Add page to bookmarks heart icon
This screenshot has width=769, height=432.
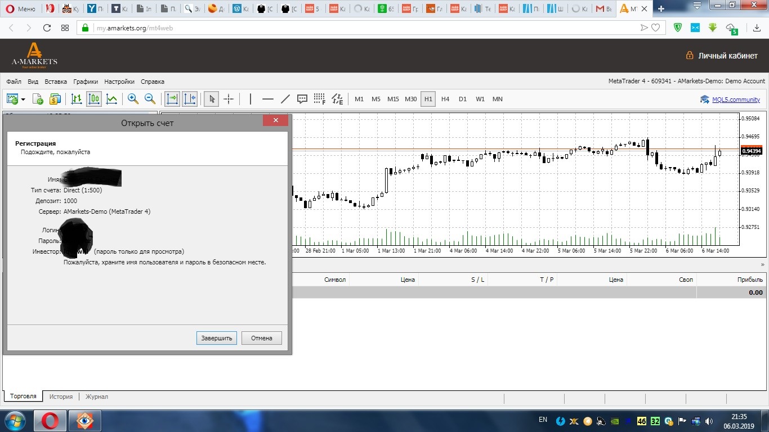tap(656, 28)
